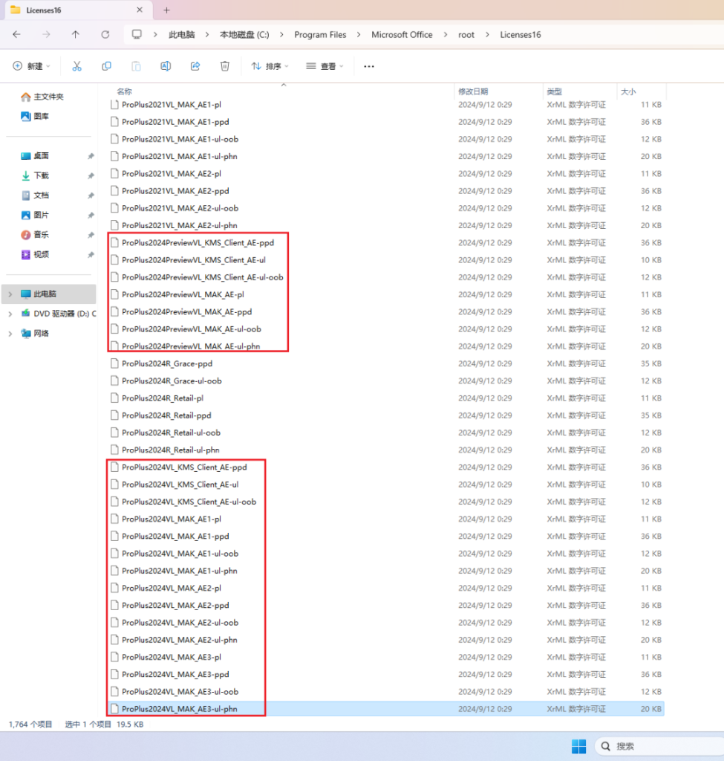Open the Windows Start menu
724x761 pixels.
[x=578, y=746]
